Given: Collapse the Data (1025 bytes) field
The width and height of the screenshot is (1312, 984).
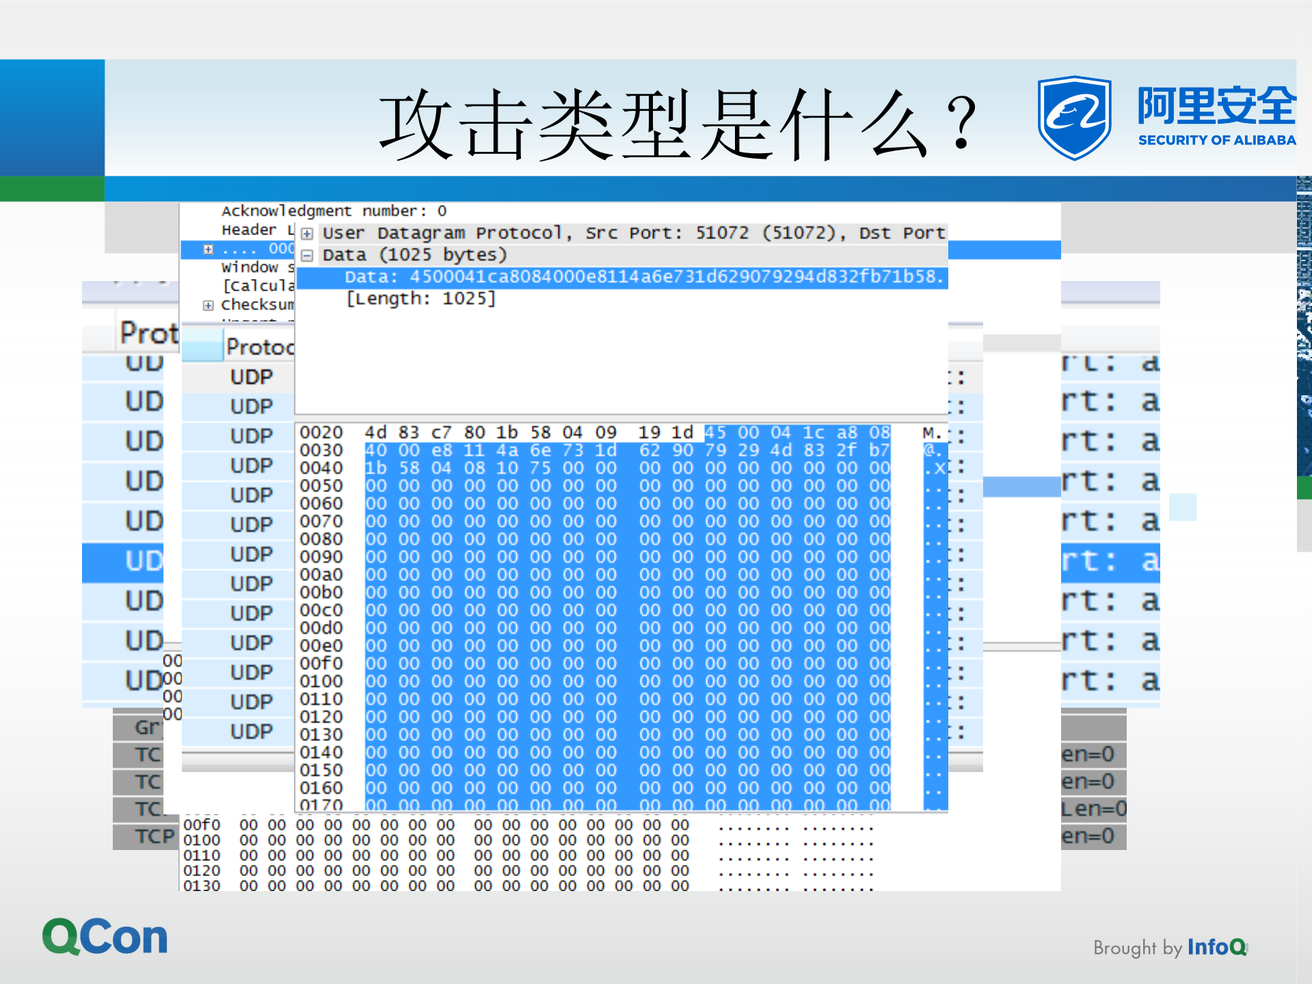Looking at the screenshot, I should 308,254.
